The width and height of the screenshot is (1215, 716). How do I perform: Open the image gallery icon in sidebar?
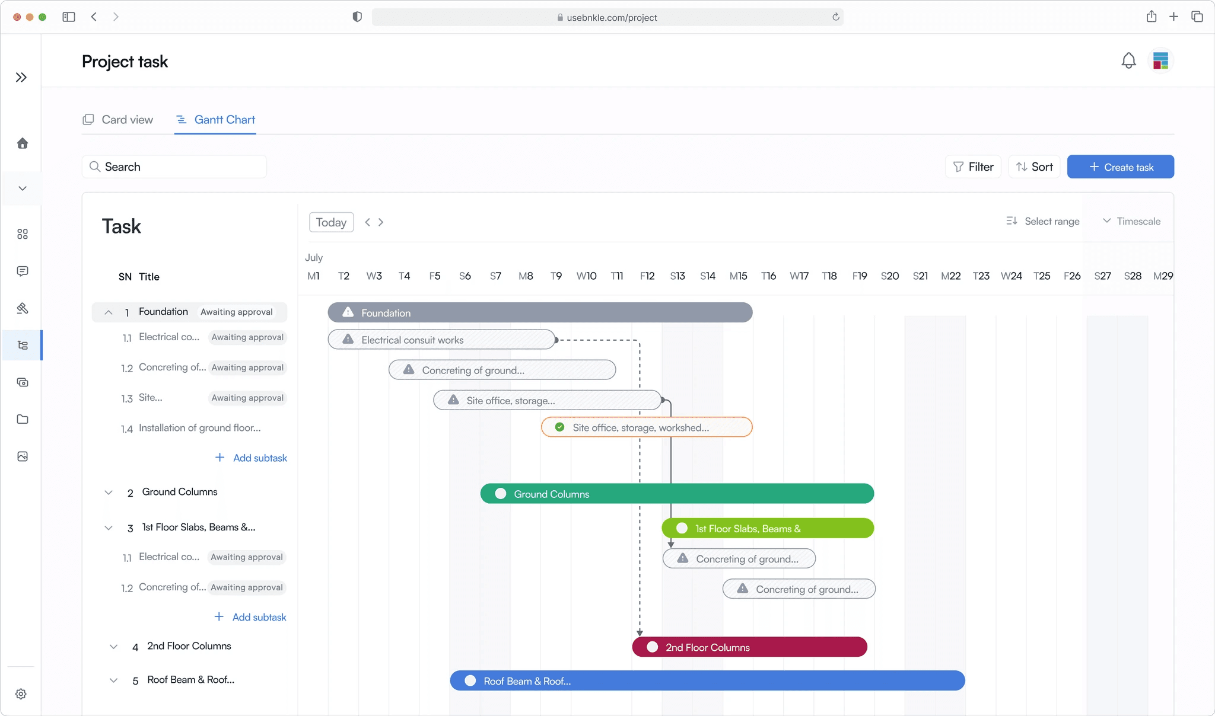point(23,456)
